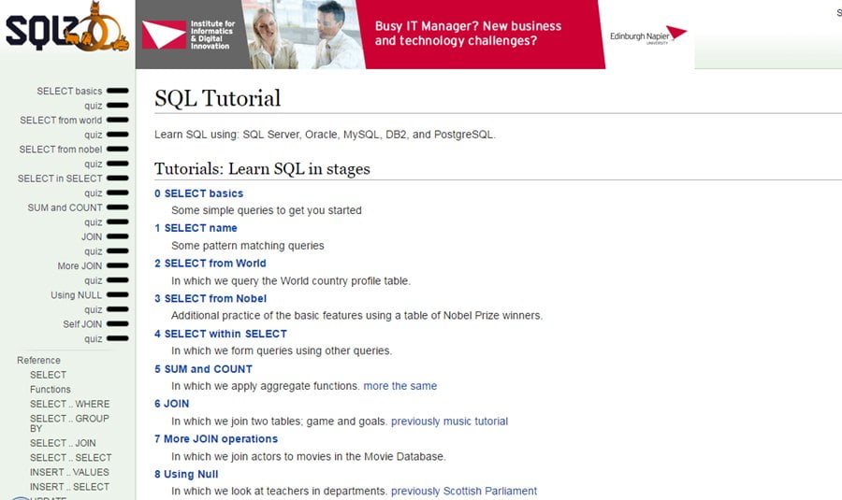This screenshot has width=842, height=500.
Task: Open quiz under SUM and COUNT
Action: 93,222
